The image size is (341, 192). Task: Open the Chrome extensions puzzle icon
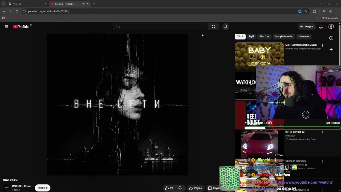[315, 11]
